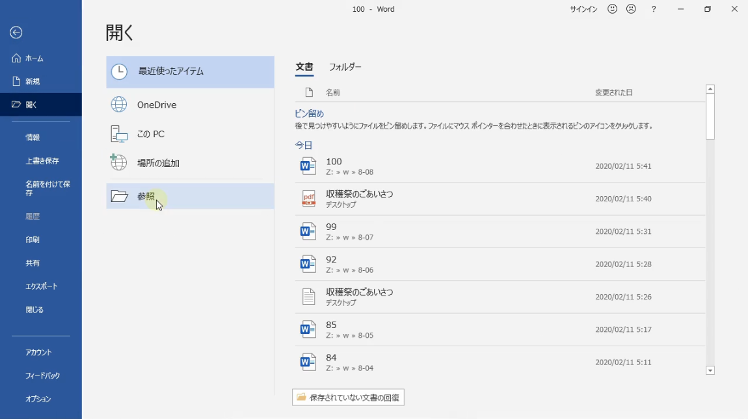Click the frowning face feedback icon
Image resolution: width=748 pixels, height=419 pixels.
(631, 9)
